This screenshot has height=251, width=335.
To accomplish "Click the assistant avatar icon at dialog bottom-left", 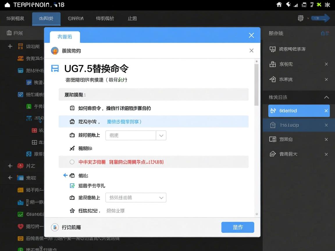I will point(55,227).
